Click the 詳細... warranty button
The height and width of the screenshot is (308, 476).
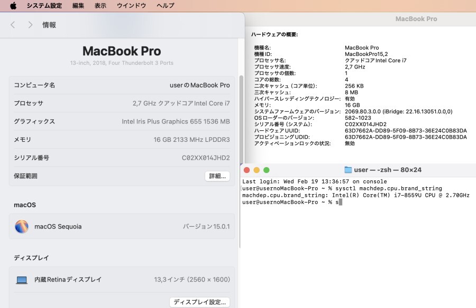[x=217, y=176]
